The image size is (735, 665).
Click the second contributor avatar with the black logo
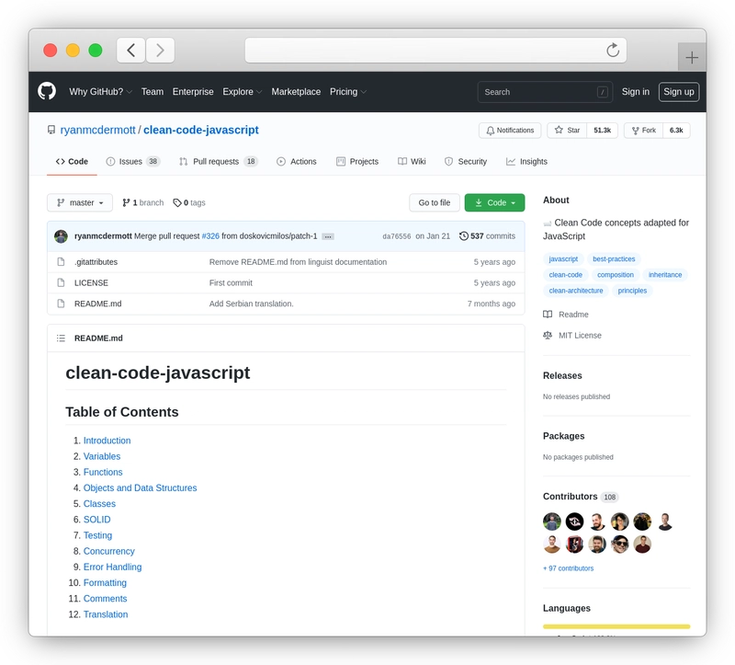point(574,522)
